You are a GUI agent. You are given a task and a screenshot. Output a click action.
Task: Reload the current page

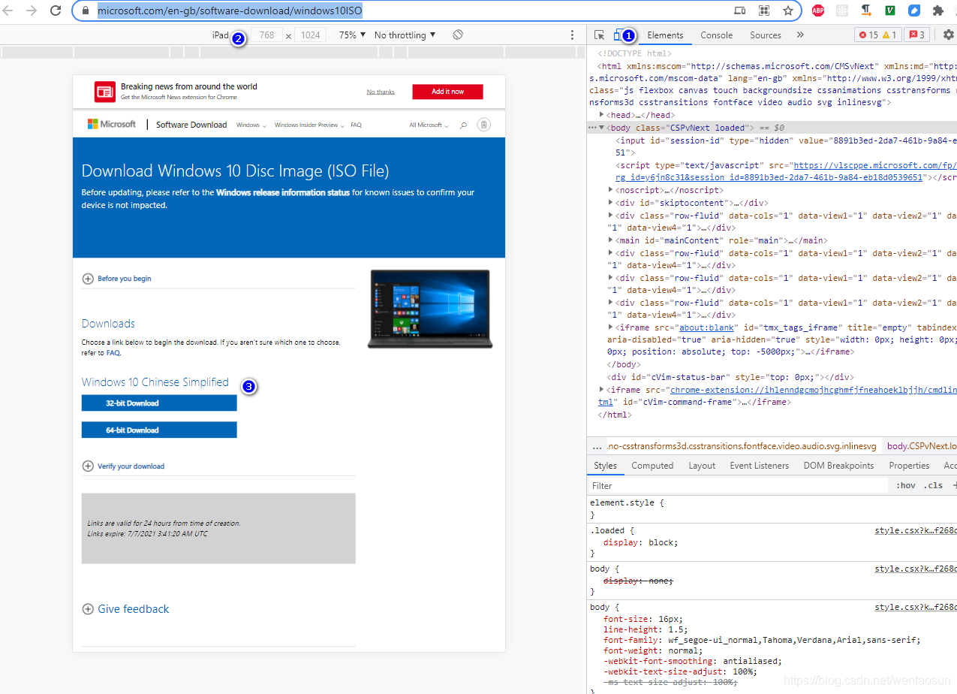click(56, 11)
